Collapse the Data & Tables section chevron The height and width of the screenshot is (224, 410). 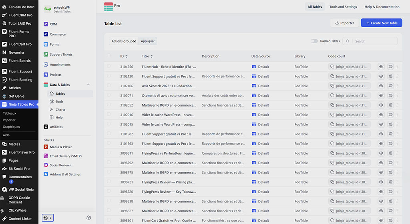(88, 85)
